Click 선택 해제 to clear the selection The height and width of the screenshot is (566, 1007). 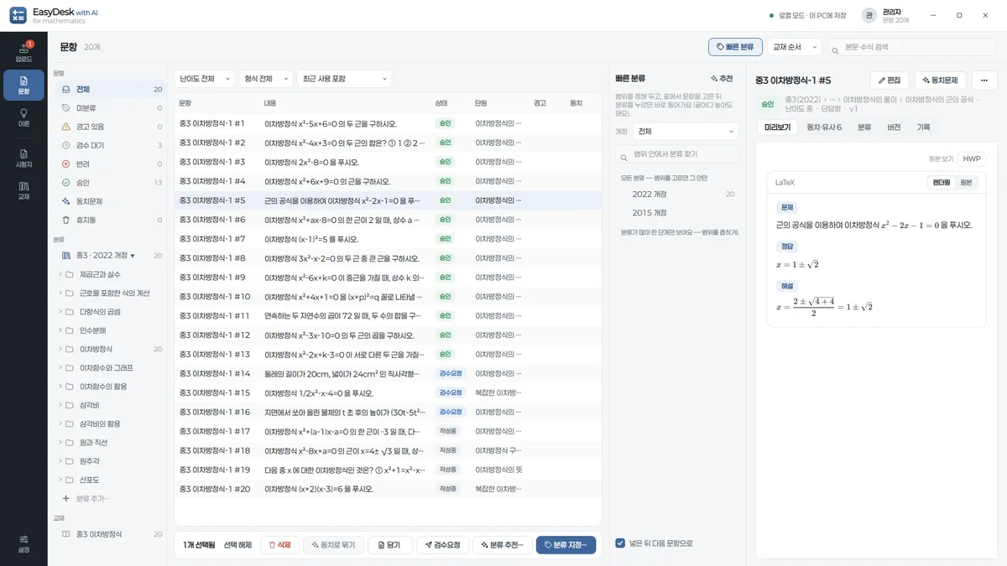coord(237,545)
